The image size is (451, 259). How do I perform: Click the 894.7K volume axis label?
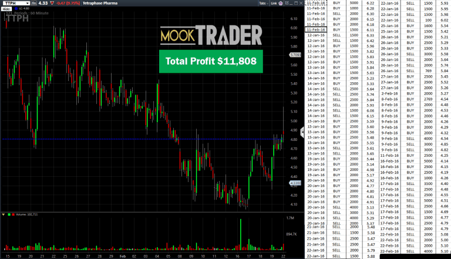click(x=291, y=234)
